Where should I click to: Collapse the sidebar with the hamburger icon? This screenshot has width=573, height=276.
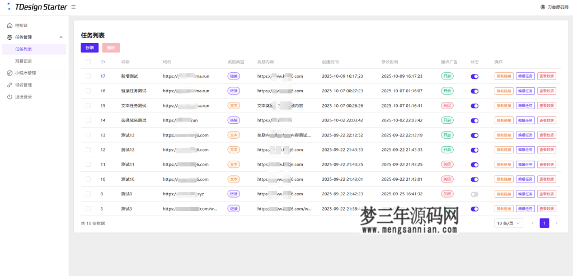(x=73, y=7)
